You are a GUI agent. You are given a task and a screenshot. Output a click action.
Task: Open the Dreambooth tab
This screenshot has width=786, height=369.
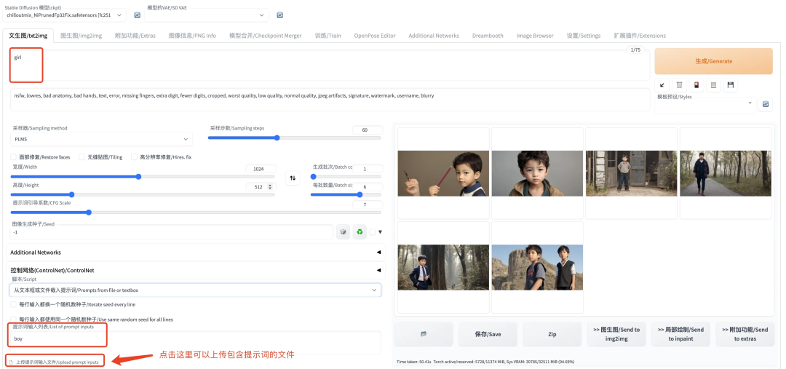(x=488, y=36)
